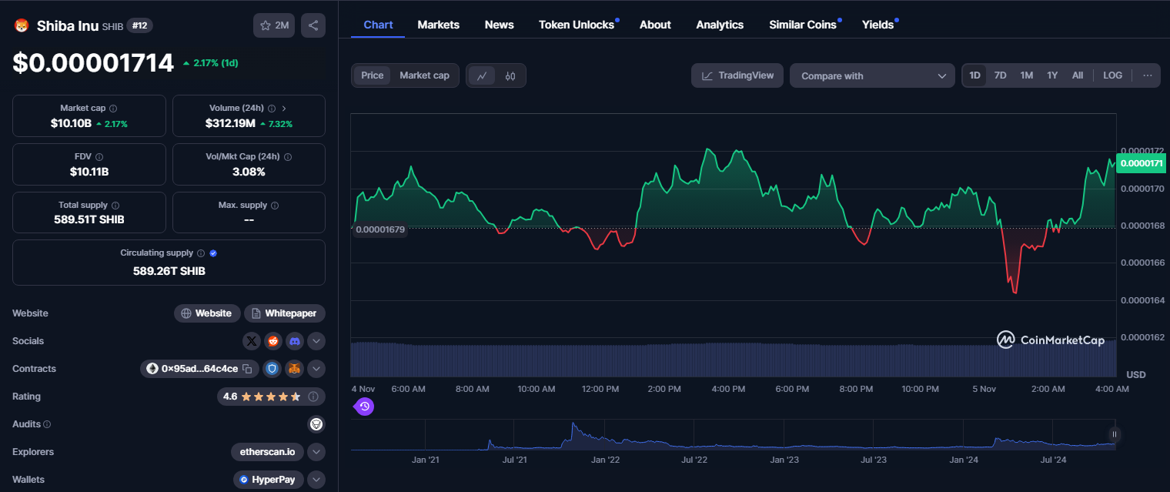
Task: Expand more Socials links
Action: [x=316, y=341]
